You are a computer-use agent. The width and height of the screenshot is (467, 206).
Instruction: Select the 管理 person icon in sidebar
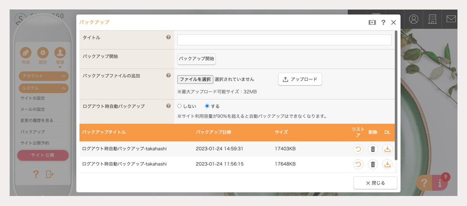click(x=60, y=53)
